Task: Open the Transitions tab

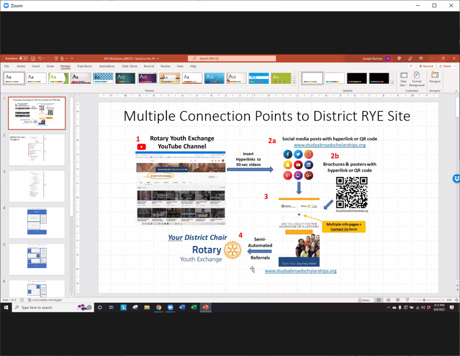Action: 84,66
